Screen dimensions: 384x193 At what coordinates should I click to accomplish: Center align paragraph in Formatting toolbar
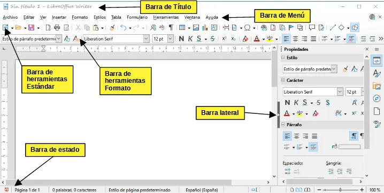coord(296,38)
